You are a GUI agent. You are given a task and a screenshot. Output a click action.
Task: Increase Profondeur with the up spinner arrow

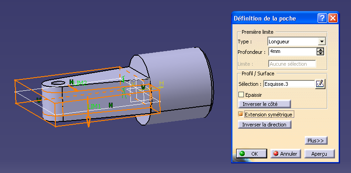pyautogui.click(x=320, y=50)
